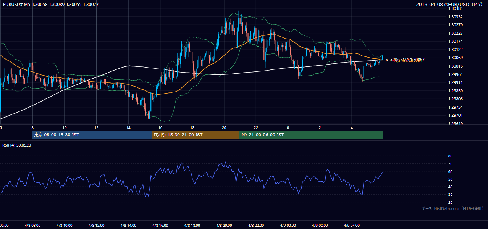
Task: Click RSI scale value 50
Action: (450, 179)
